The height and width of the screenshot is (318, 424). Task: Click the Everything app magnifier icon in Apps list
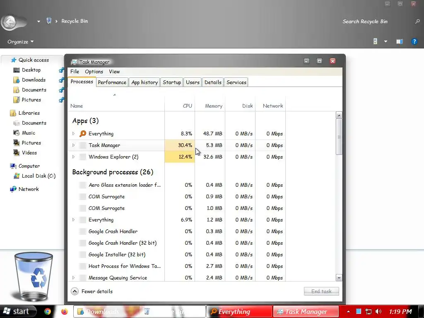(x=83, y=134)
